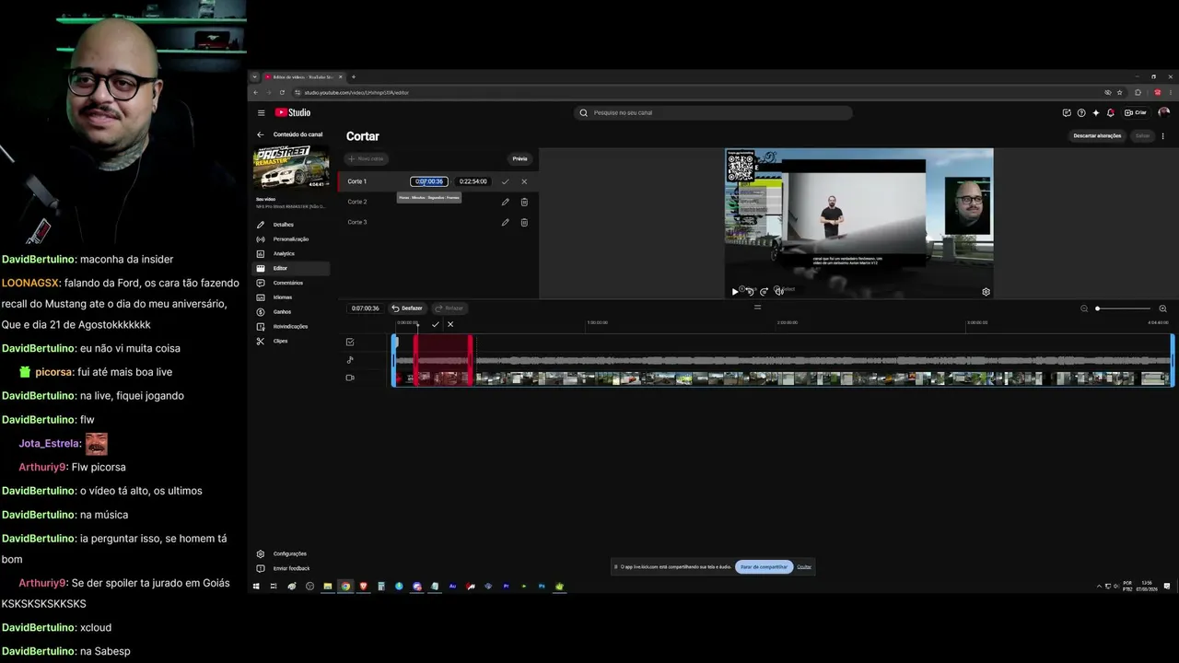Click the Prévia button
The height and width of the screenshot is (663, 1179).
519,158
